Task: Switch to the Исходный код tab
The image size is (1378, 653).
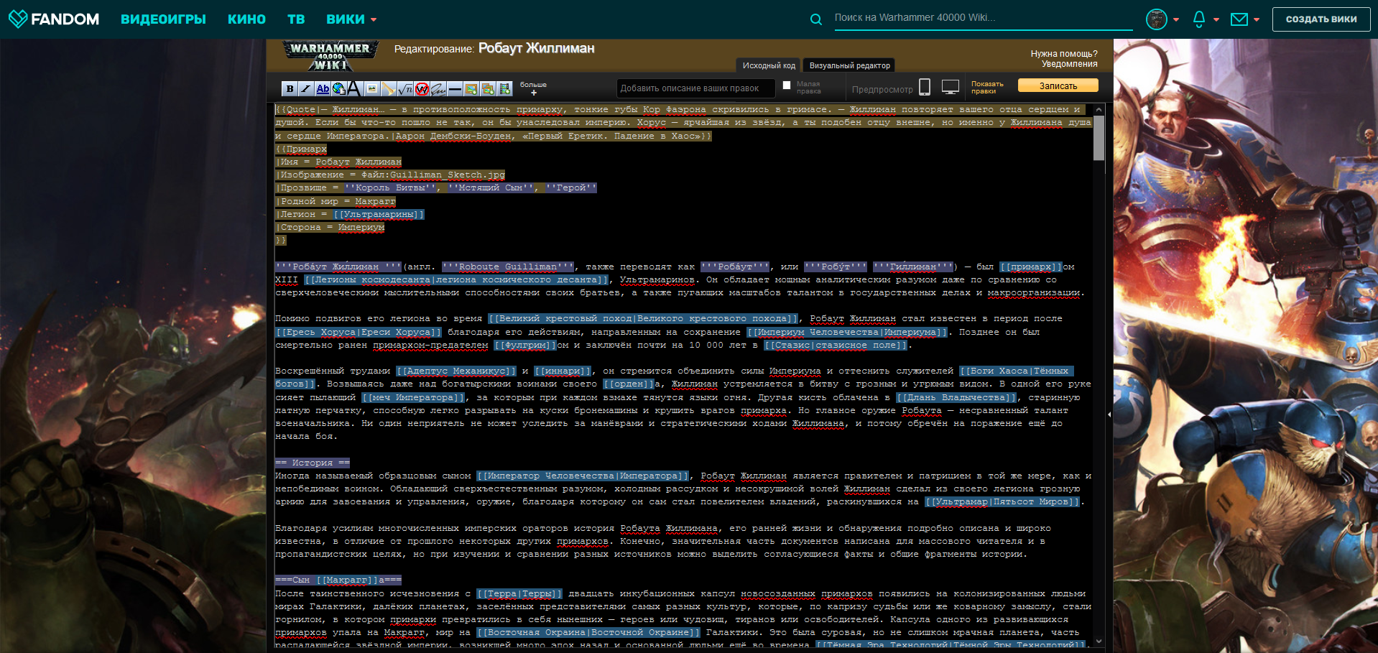Action: 769,65
